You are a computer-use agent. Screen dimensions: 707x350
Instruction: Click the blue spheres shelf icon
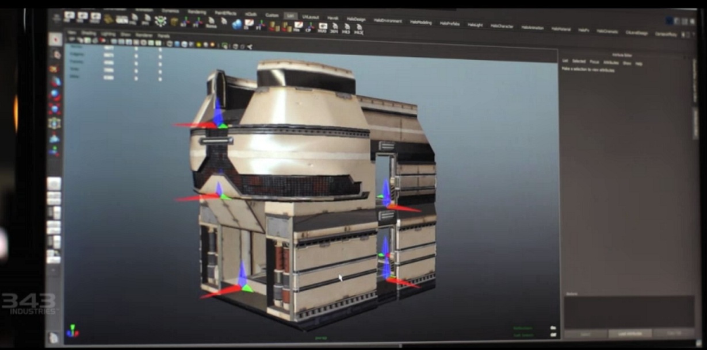[236, 24]
